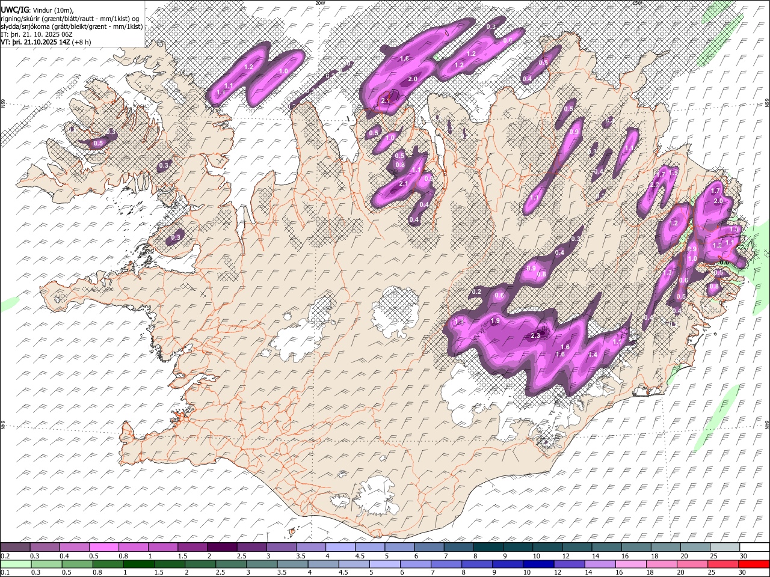Click the '15W' longitude label

pyautogui.click(x=637, y=3)
